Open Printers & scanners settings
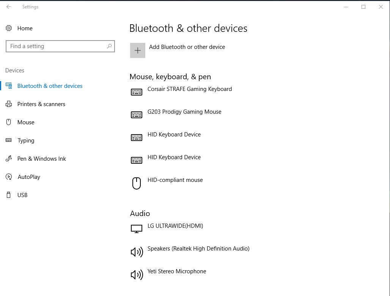 coord(41,104)
